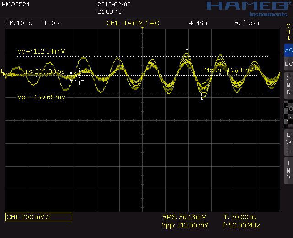The height and width of the screenshot is (238, 293).
Task: Click the Vpp: 312.00 mV readout
Action: (x=185, y=225)
